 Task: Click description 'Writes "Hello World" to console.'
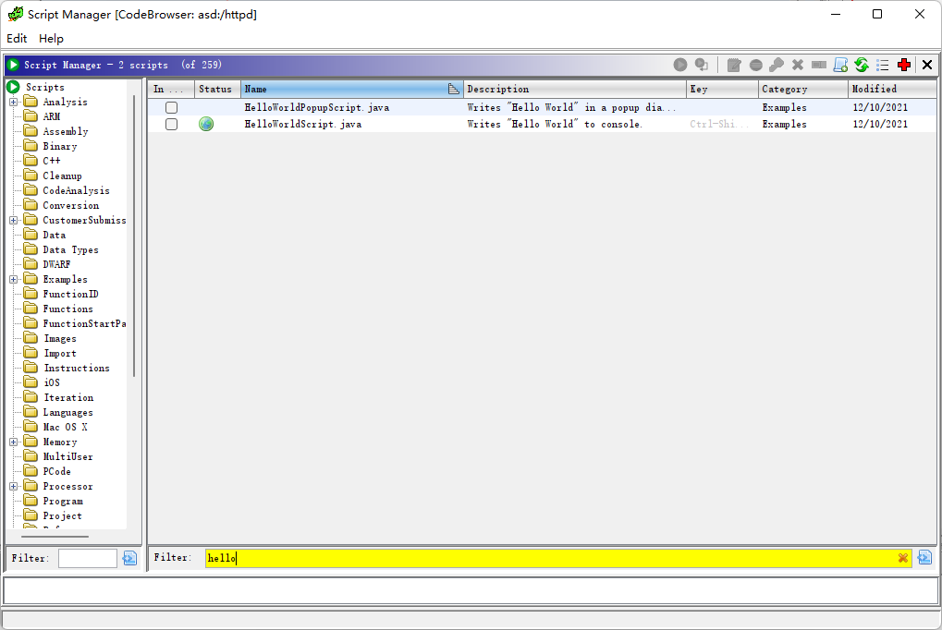pos(555,125)
